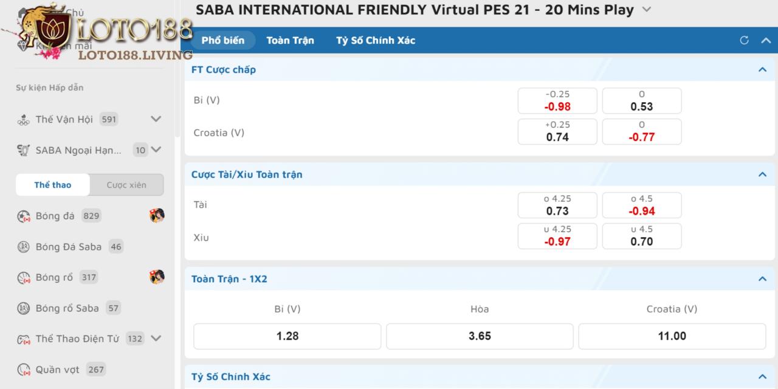Viewport: 778px width, 389px height.
Task: Pick Tài over 4.25 odds 0.73
Action: pyautogui.click(x=557, y=205)
